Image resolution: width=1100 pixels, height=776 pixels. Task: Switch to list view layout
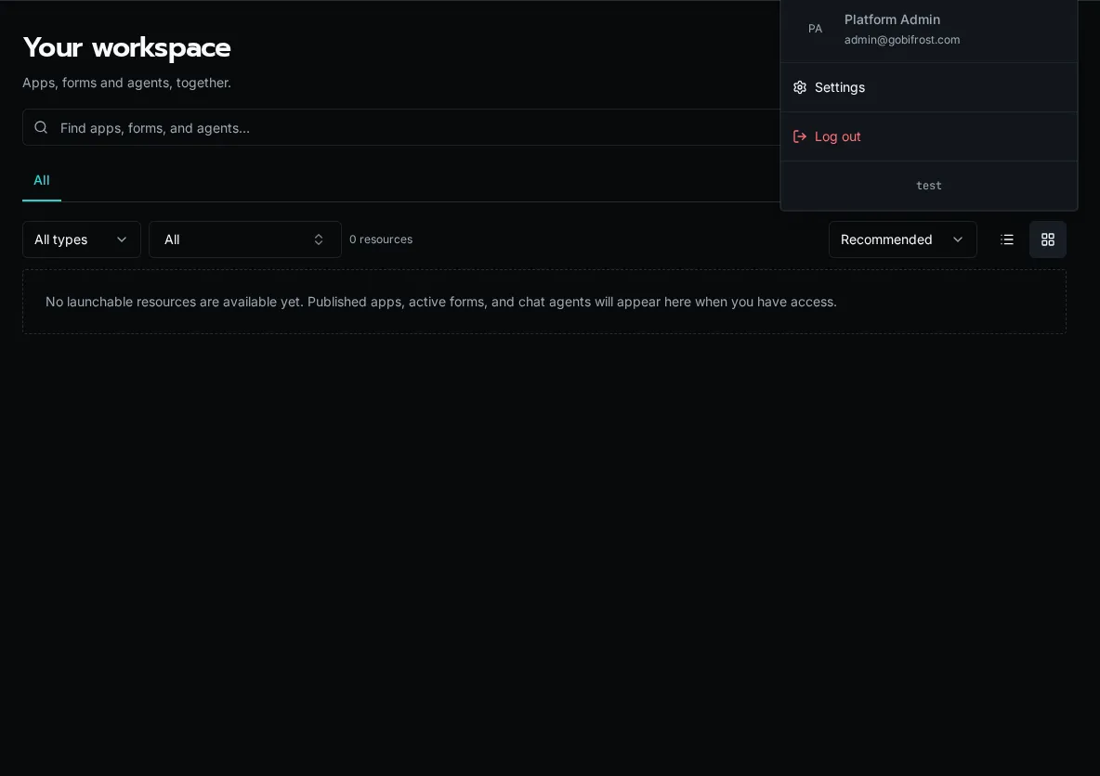[x=1007, y=239]
